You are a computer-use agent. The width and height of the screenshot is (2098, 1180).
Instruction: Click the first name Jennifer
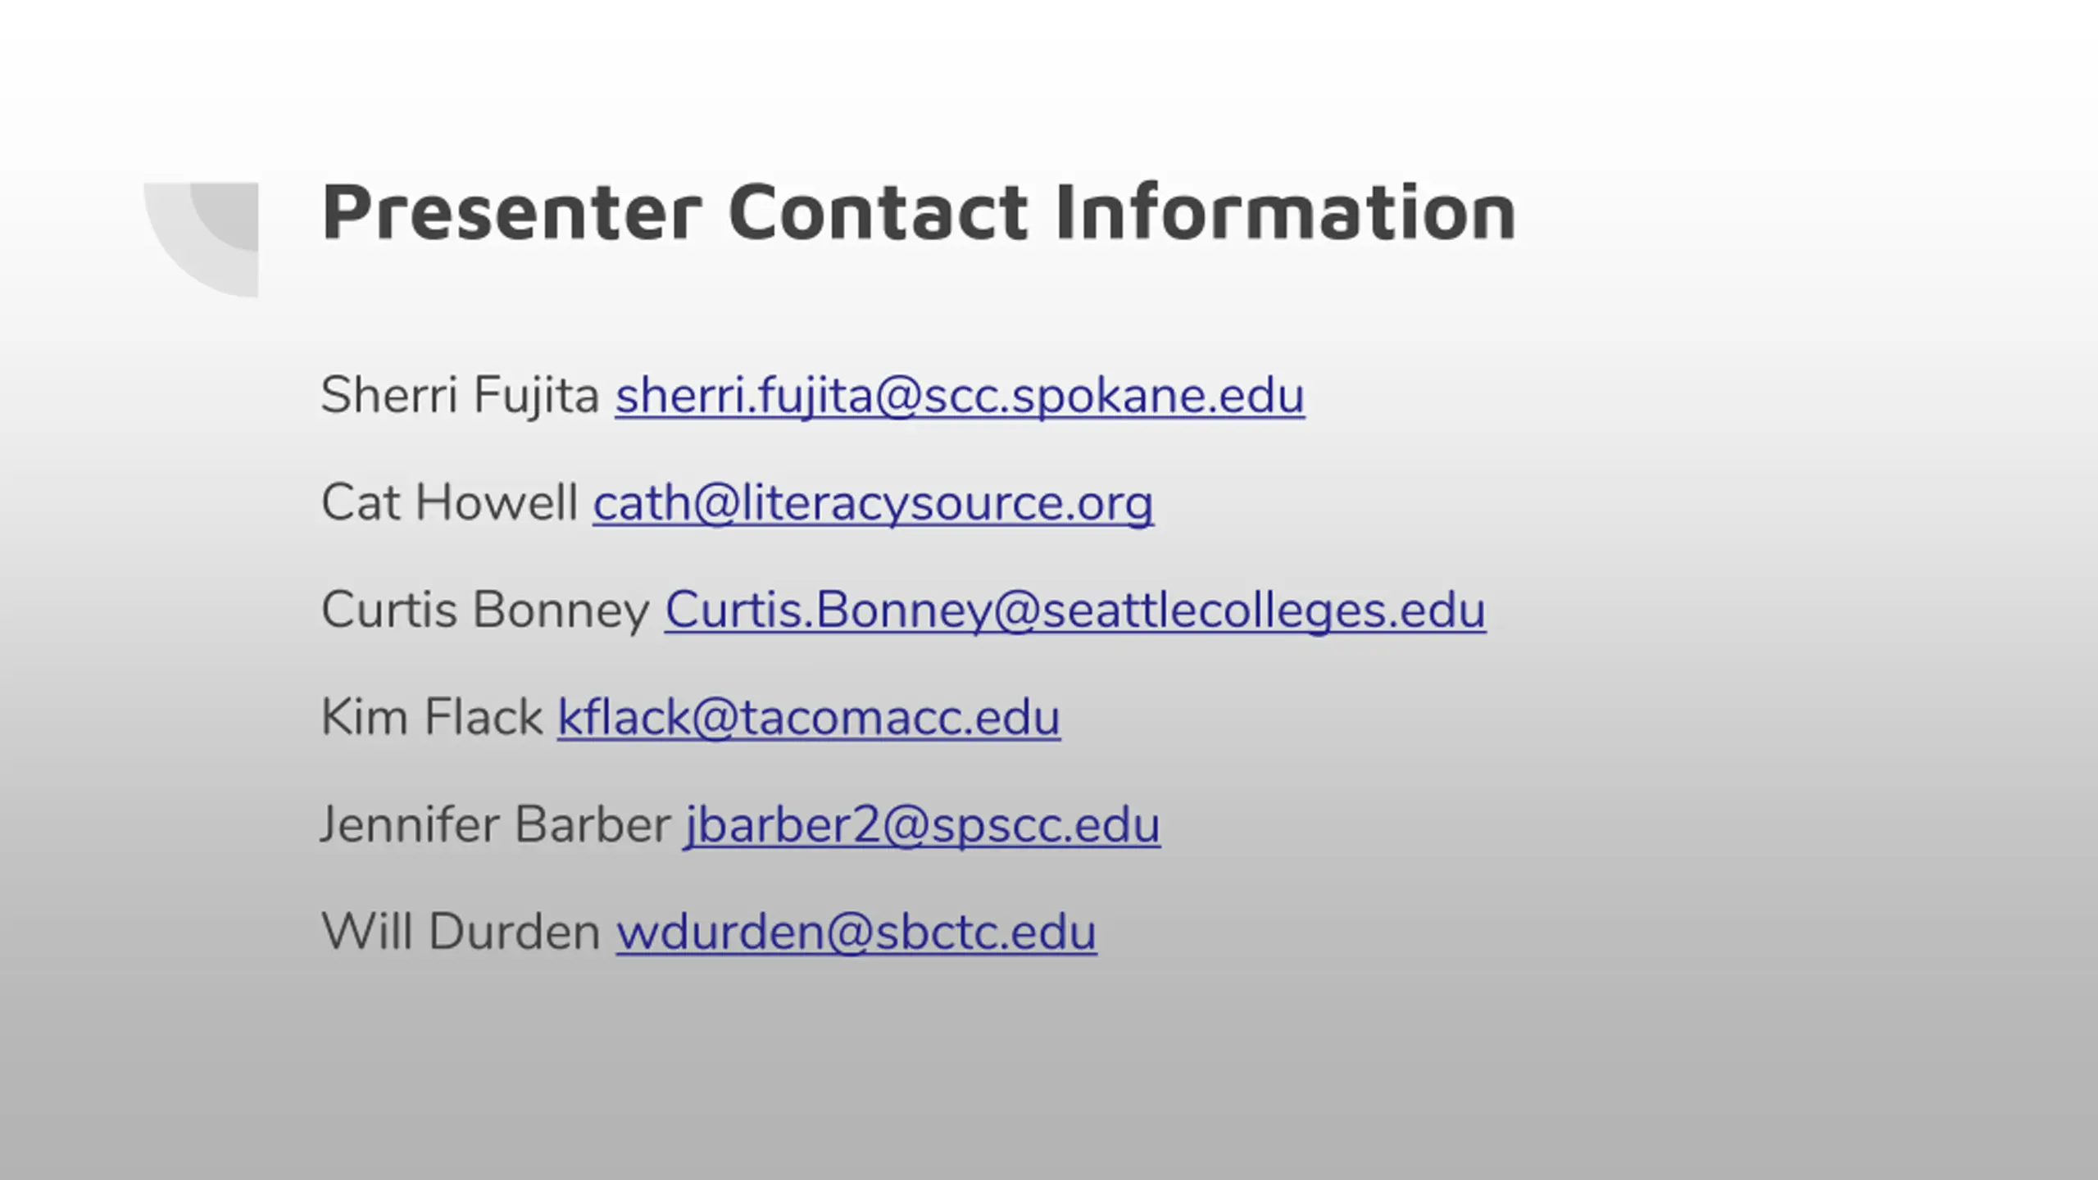[410, 824]
